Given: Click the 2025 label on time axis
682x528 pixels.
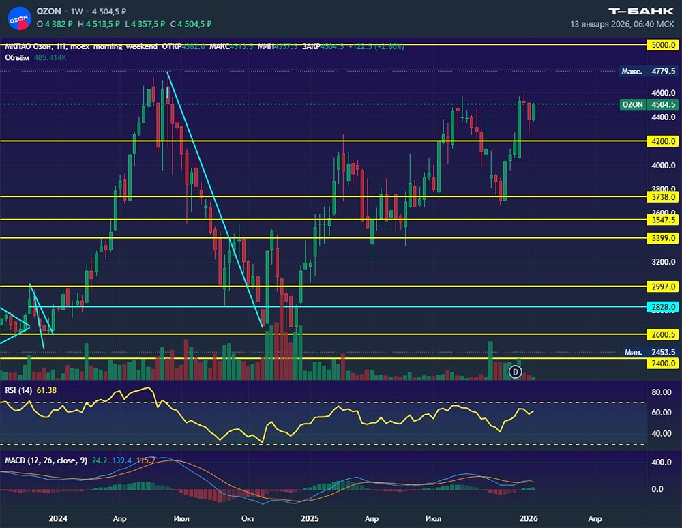Looking at the screenshot, I should pyautogui.click(x=309, y=518).
